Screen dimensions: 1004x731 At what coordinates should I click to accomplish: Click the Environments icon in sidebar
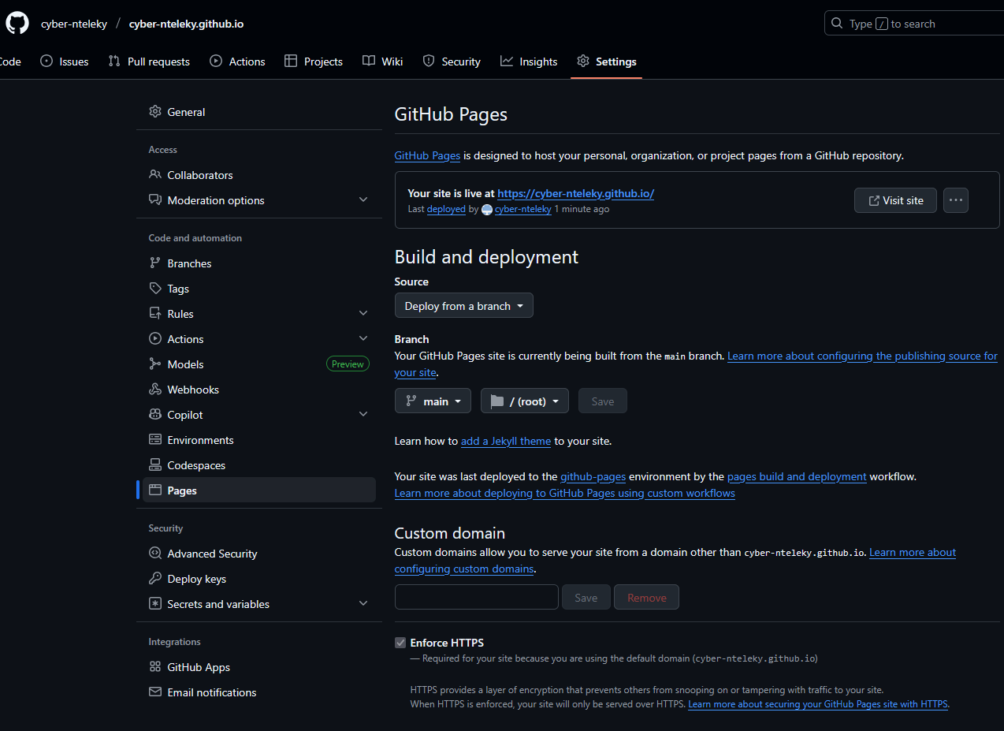[x=155, y=440]
